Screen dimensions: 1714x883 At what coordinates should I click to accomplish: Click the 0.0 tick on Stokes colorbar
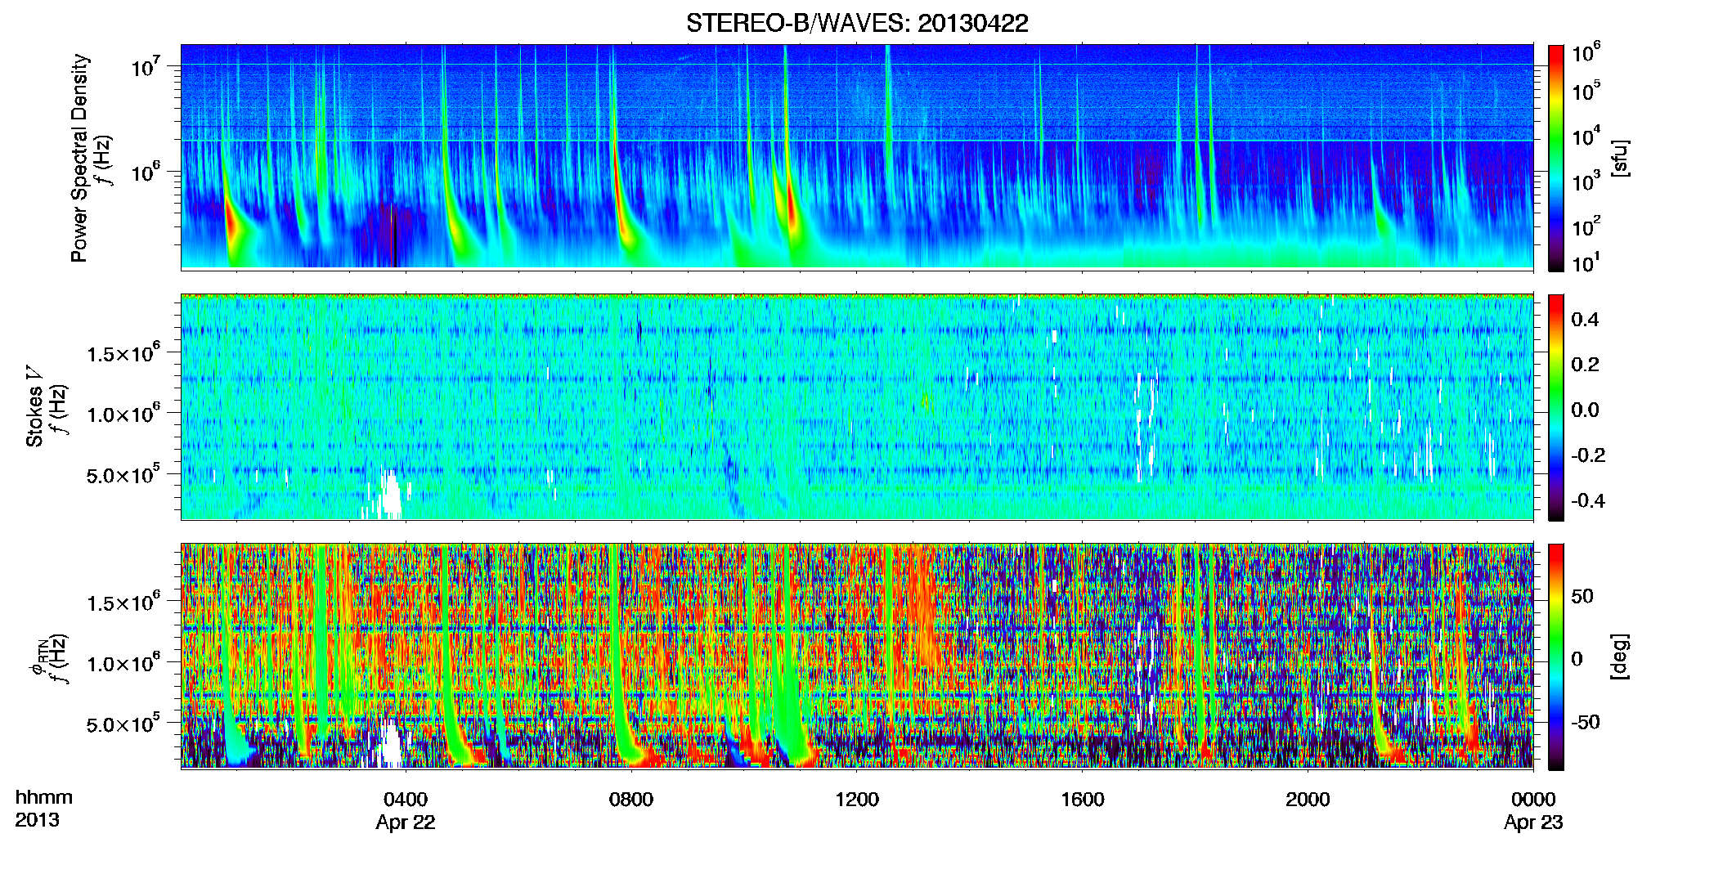[1585, 410]
